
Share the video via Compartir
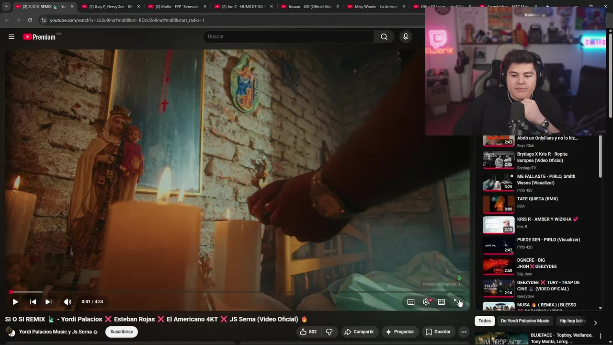(x=359, y=332)
